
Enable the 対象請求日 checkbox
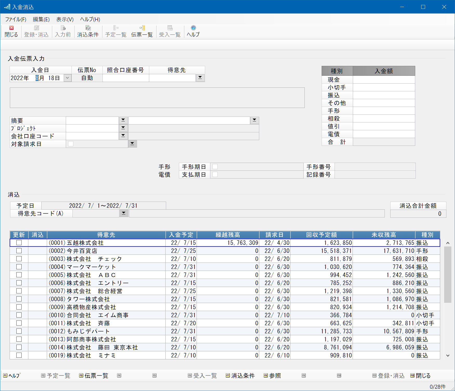71,144
